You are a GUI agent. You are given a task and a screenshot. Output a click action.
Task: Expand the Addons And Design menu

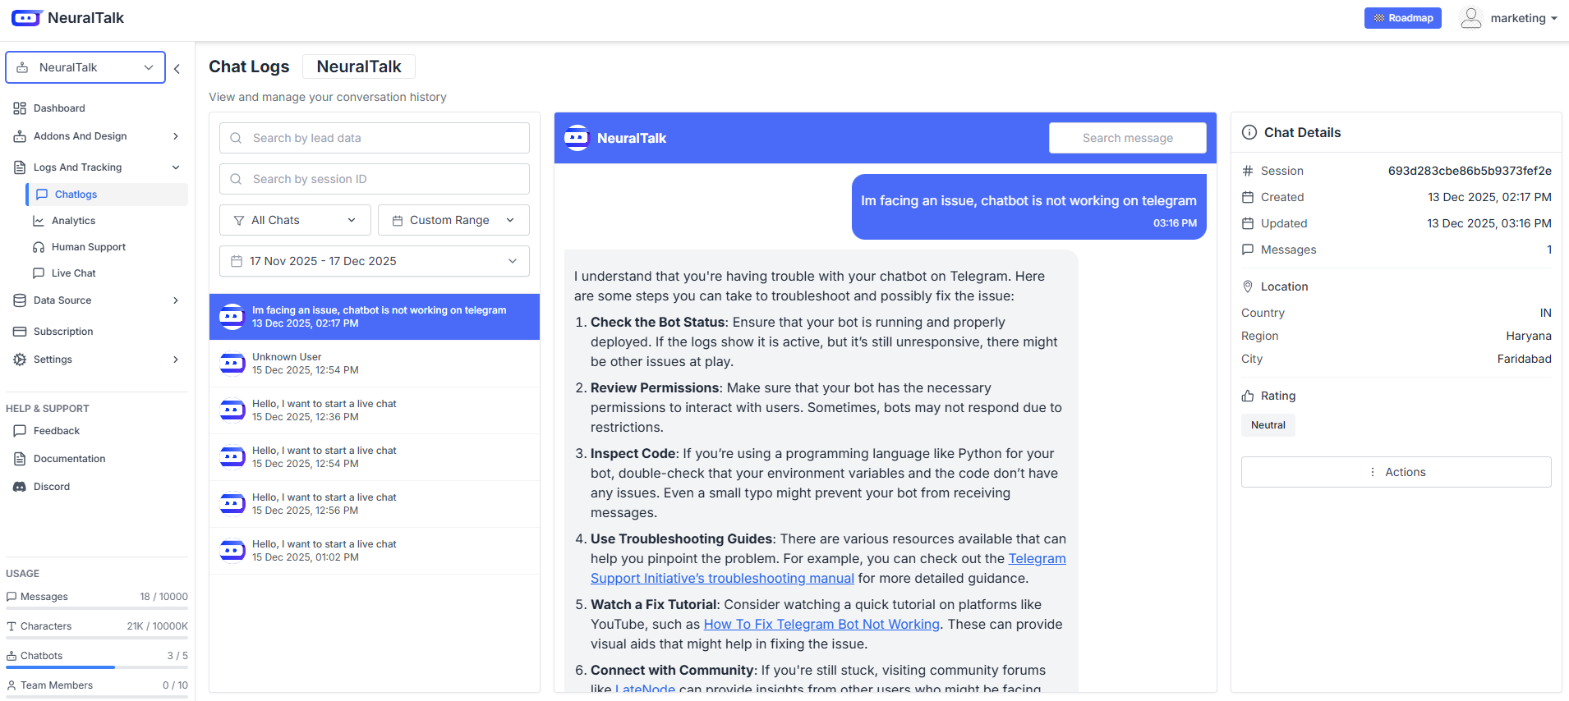97,136
